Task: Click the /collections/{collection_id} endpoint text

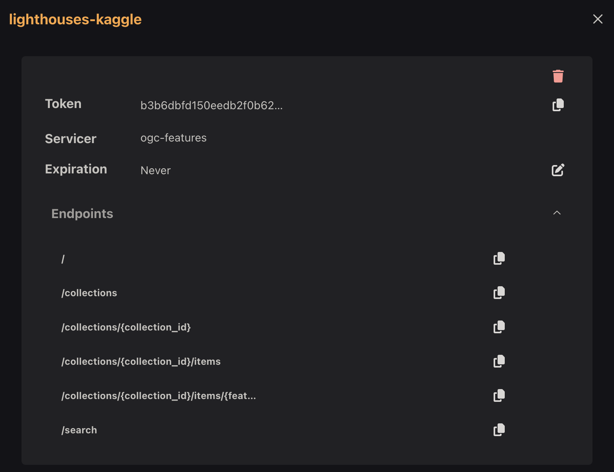Action: coord(126,327)
